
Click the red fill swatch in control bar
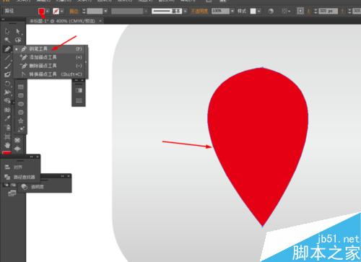[41, 11]
